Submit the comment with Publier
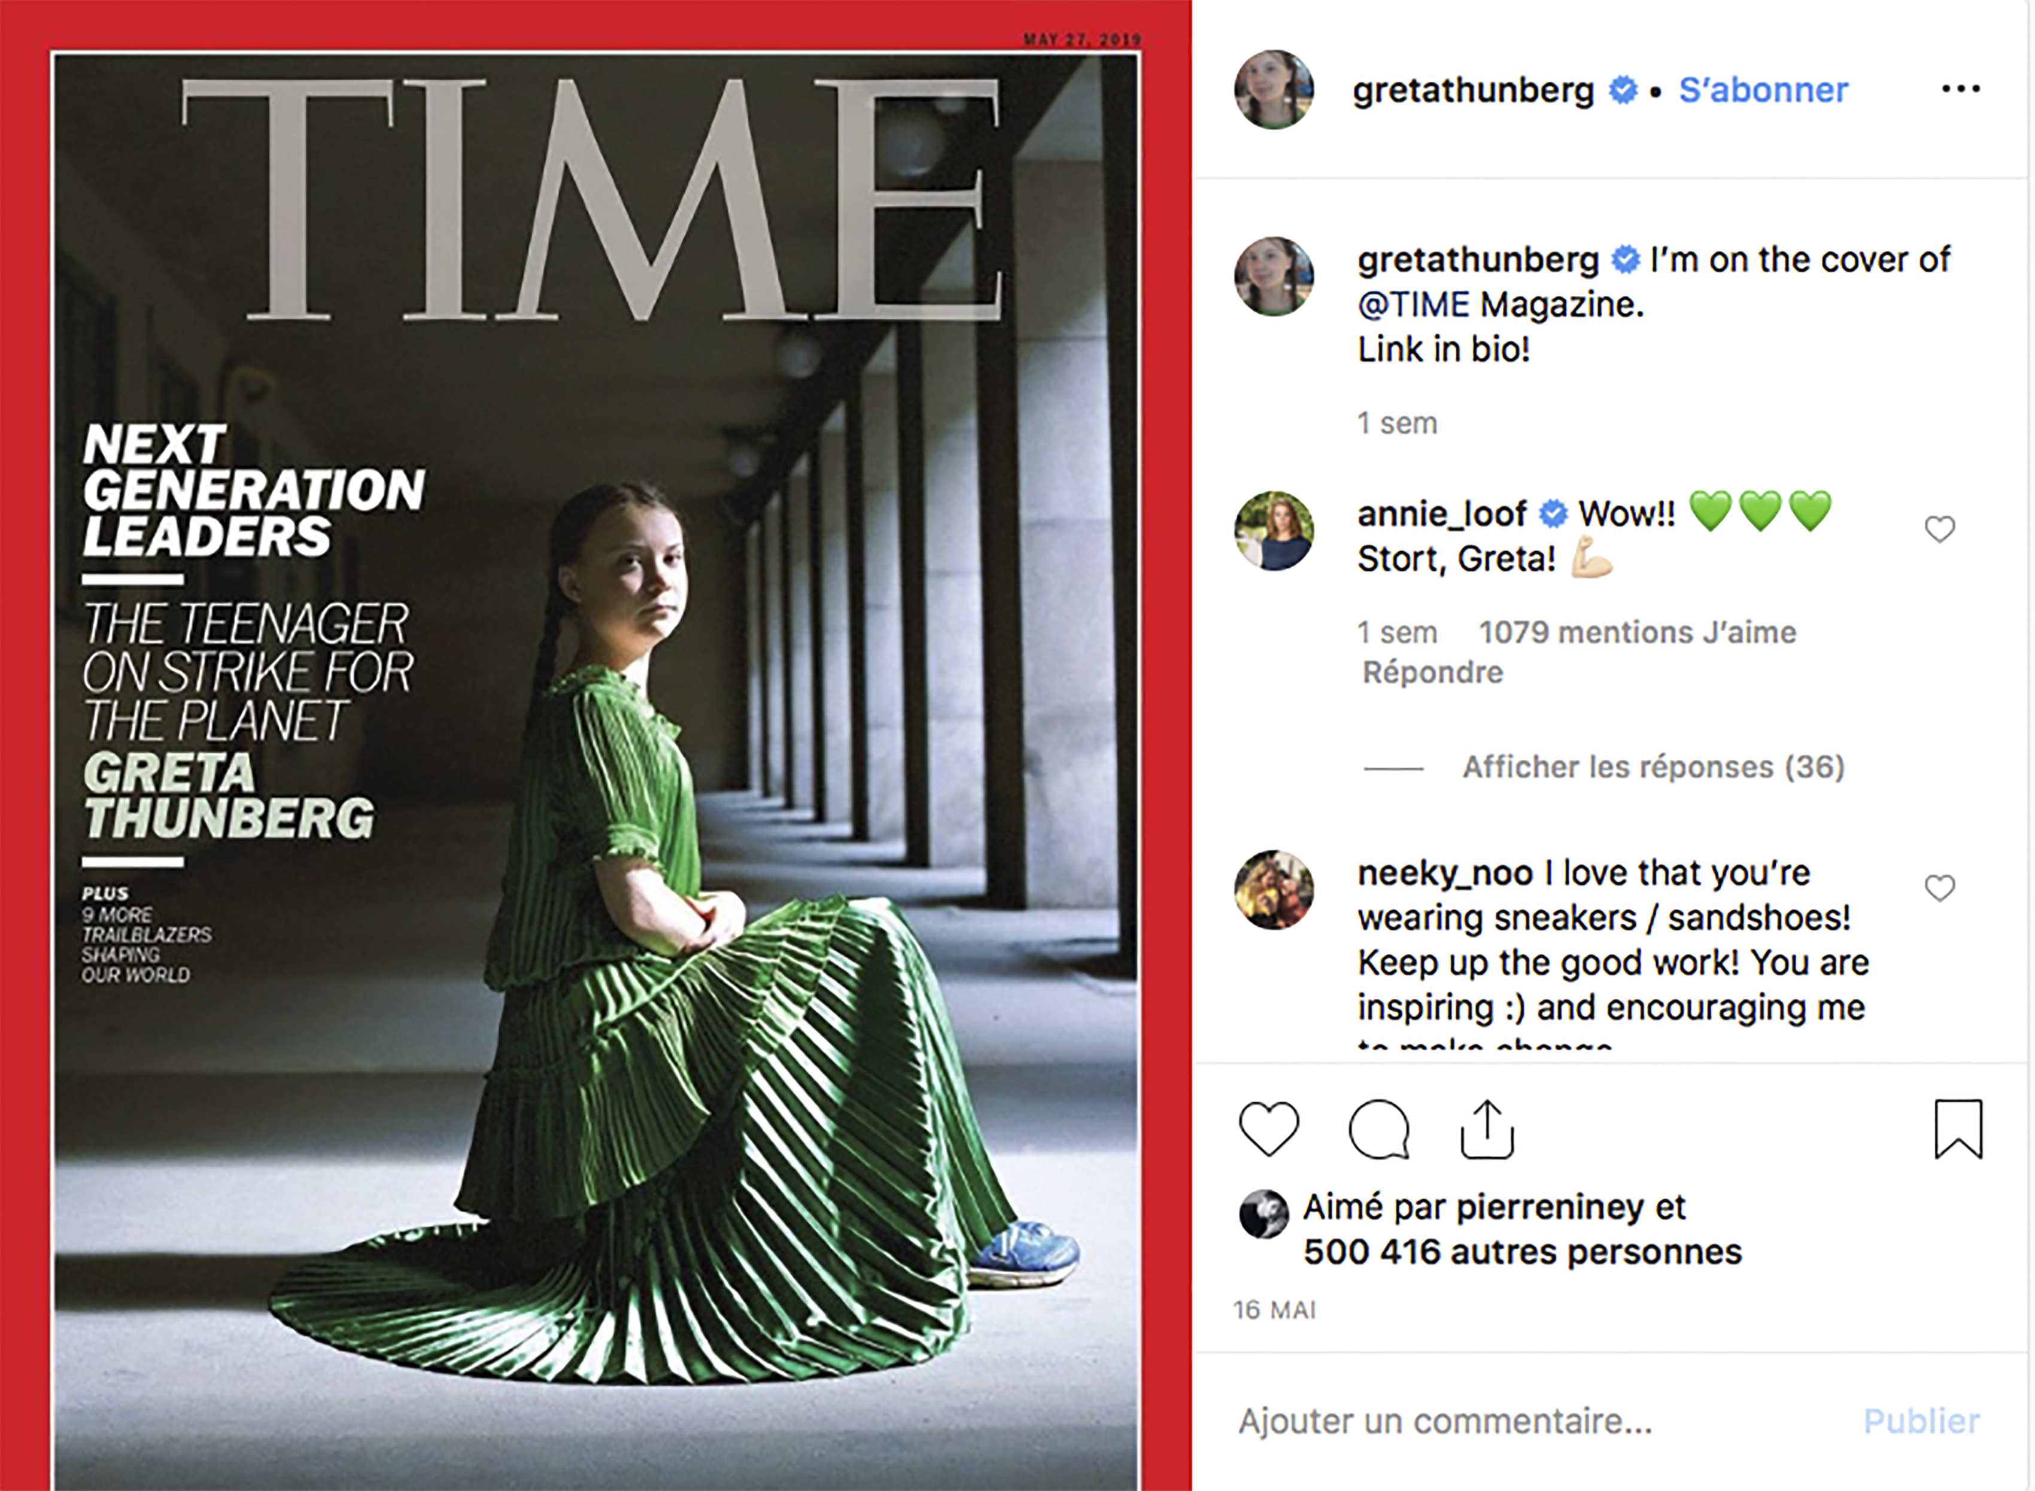The image size is (2035, 1491). coord(1922,1422)
